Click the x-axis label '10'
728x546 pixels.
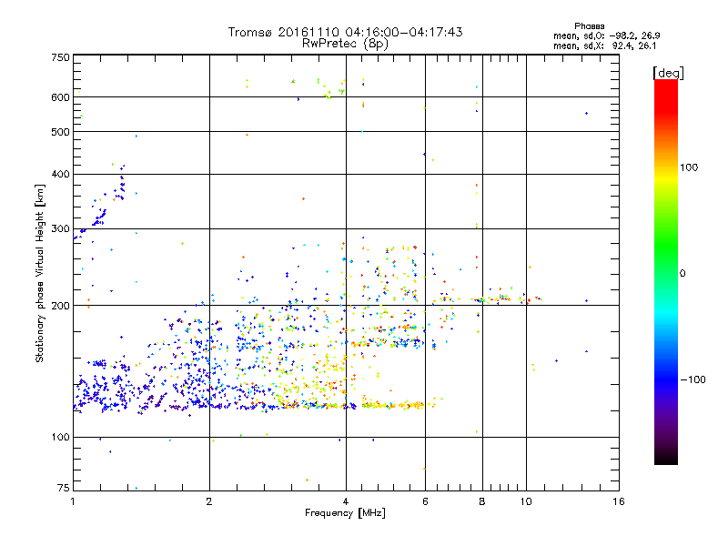(x=526, y=501)
